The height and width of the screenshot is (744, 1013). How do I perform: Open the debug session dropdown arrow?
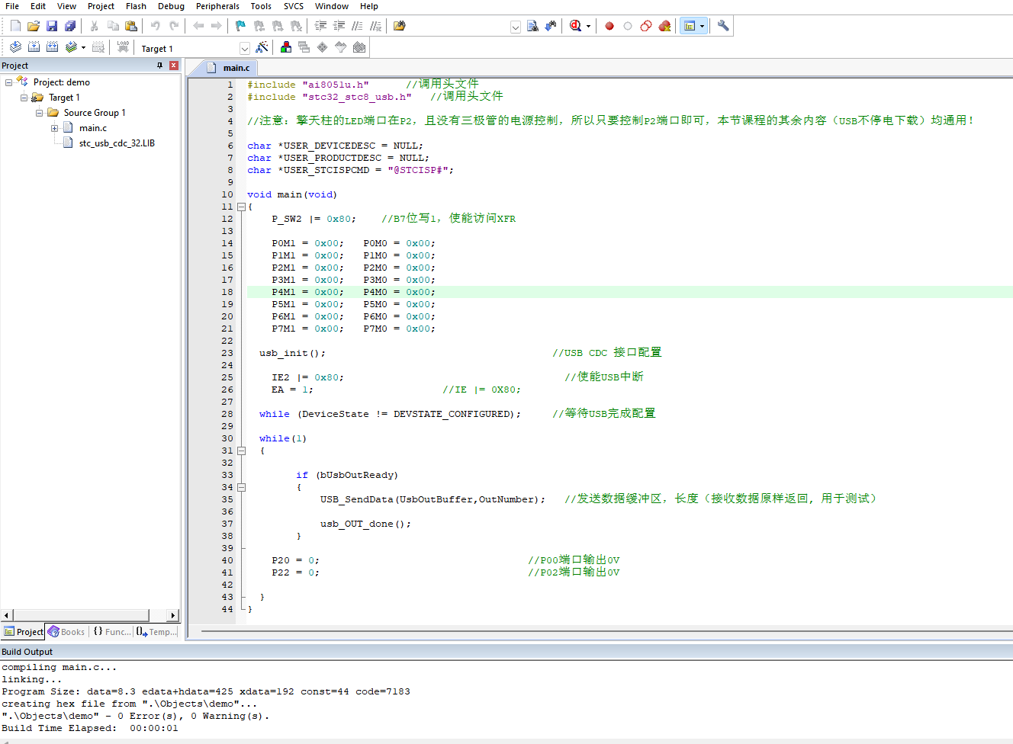click(x=588, y=26)
